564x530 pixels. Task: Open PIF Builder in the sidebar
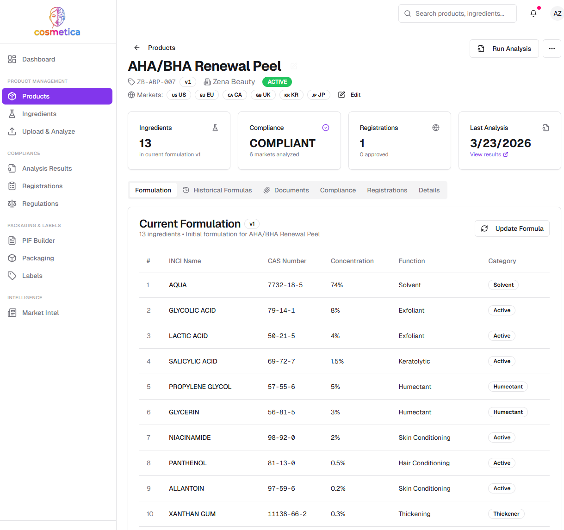click(x=38, y=240)
